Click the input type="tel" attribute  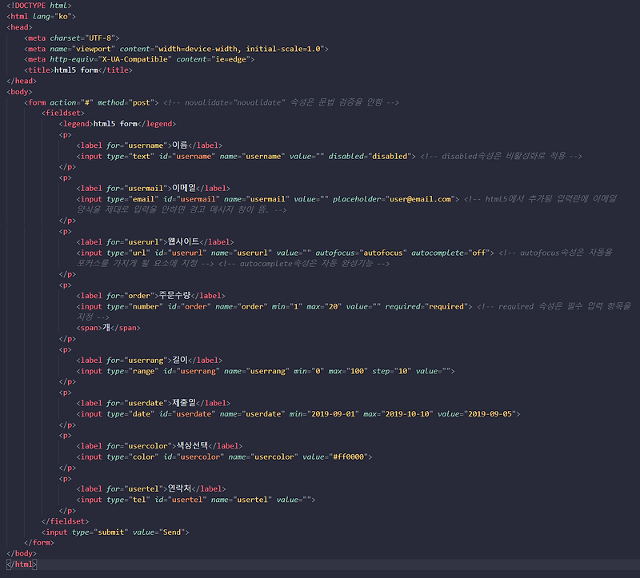tap(128, 499)
